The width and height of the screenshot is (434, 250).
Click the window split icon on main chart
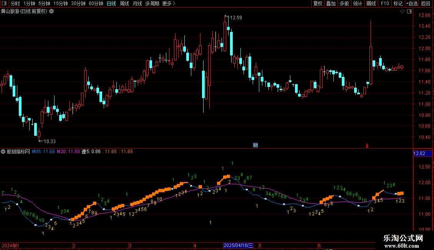tap(409, 12)
